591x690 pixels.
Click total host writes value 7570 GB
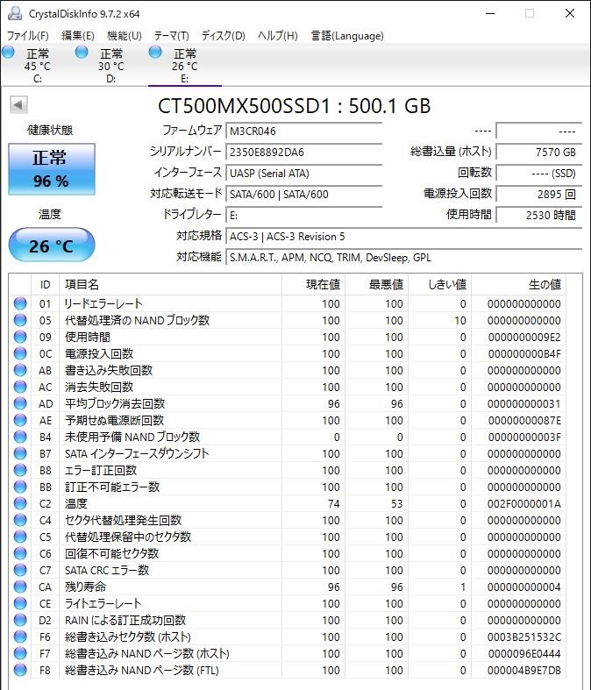tap(539, 153)
